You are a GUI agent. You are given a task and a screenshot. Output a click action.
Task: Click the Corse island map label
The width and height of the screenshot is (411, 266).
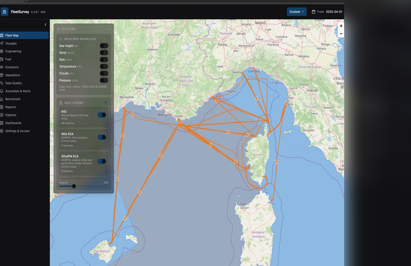pos(257,155)
